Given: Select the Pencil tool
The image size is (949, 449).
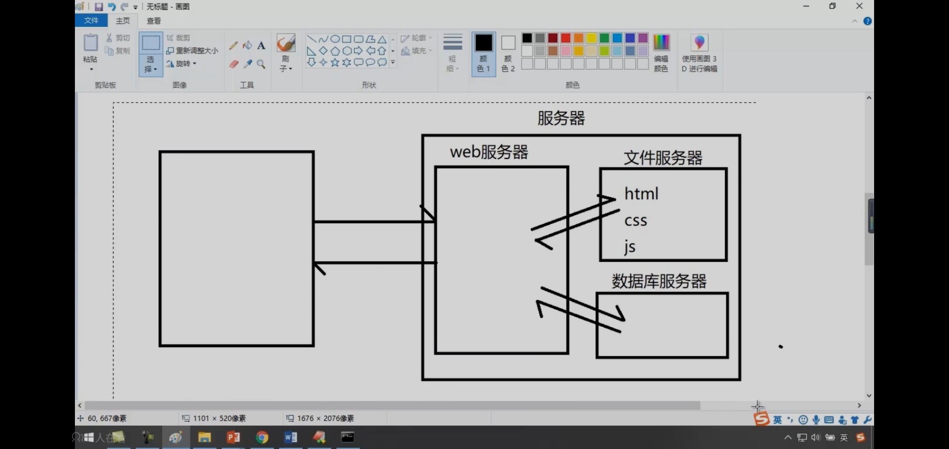Looking at the screenshot, I should pos(234,45).
